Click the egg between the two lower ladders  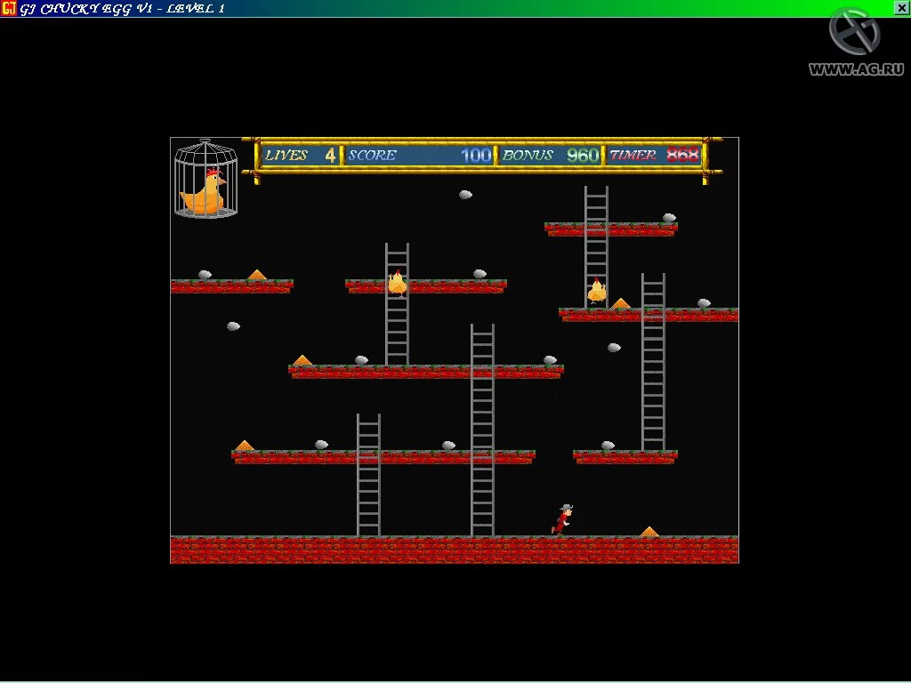(448, 446)
